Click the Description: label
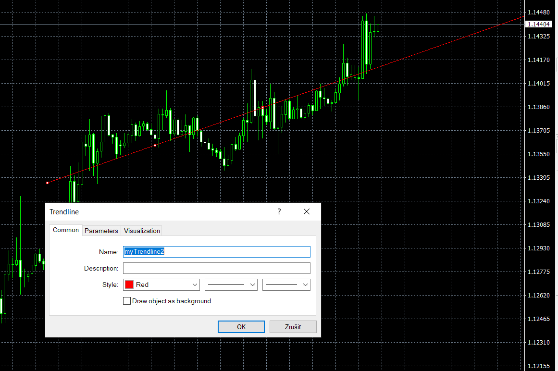This screenshot has height=371, width=558. pyautogui.click(x=101, y=268)
